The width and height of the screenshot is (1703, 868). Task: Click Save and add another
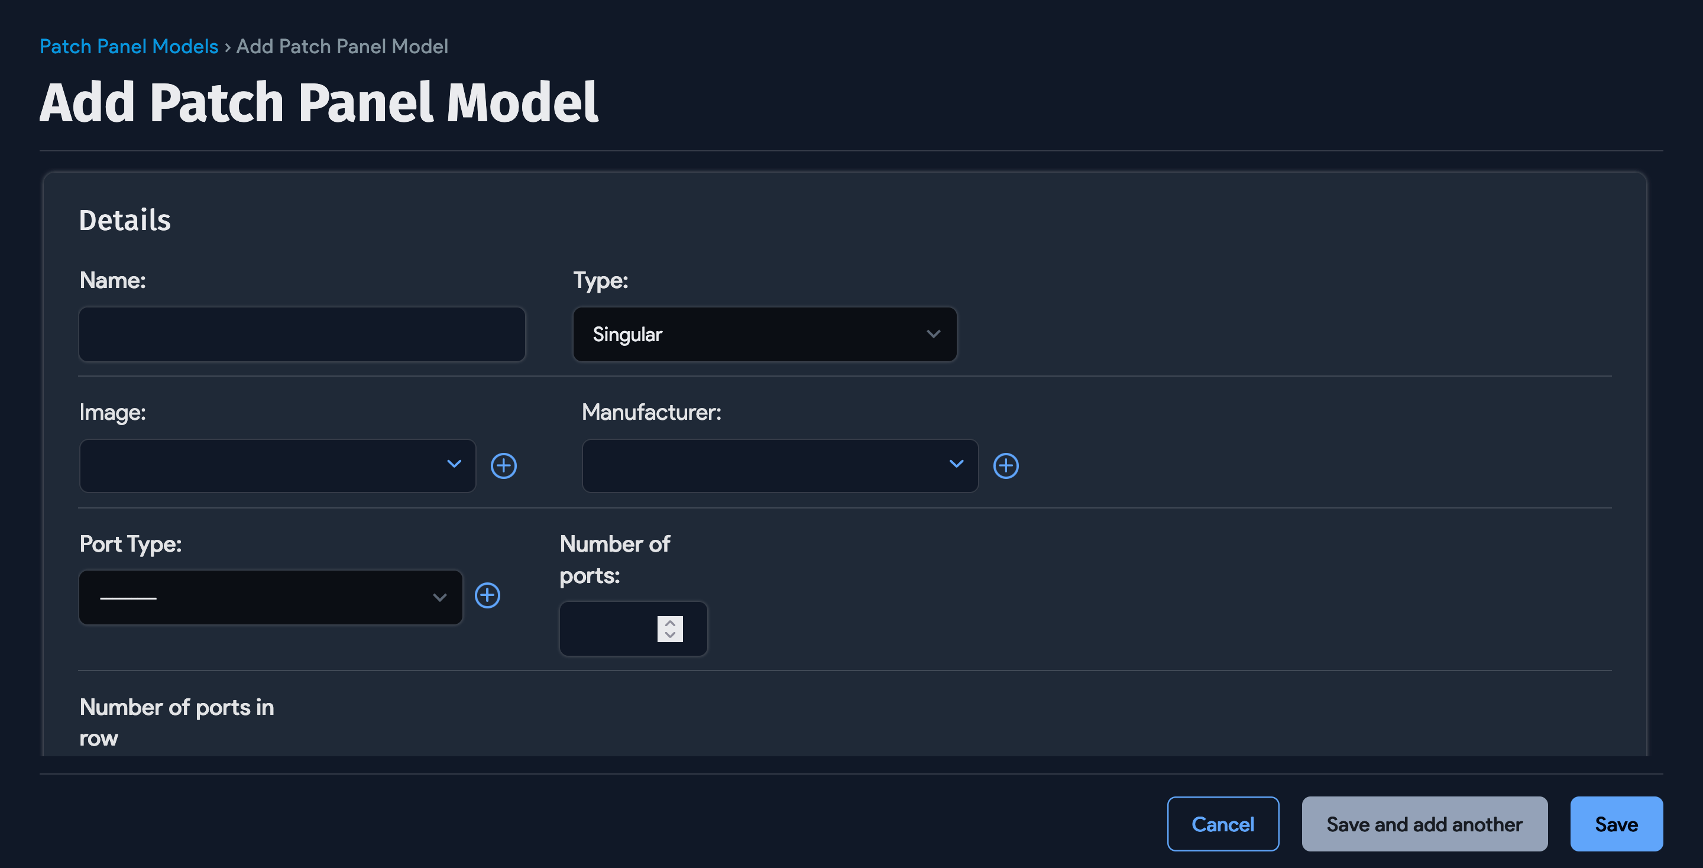pyautogui.click(x=1424, y=824)
